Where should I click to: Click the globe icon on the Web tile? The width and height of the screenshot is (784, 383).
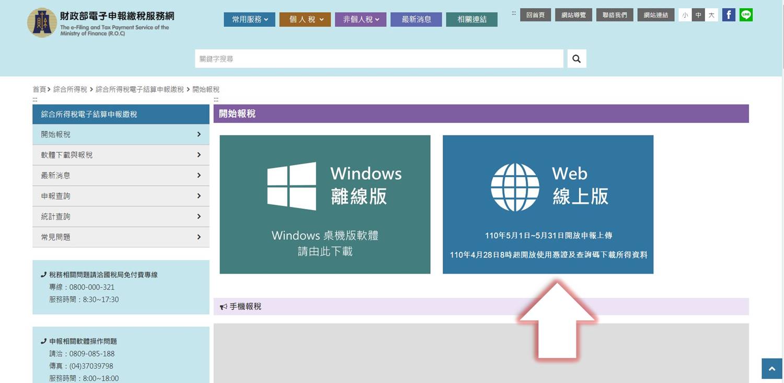pos(515,187)
